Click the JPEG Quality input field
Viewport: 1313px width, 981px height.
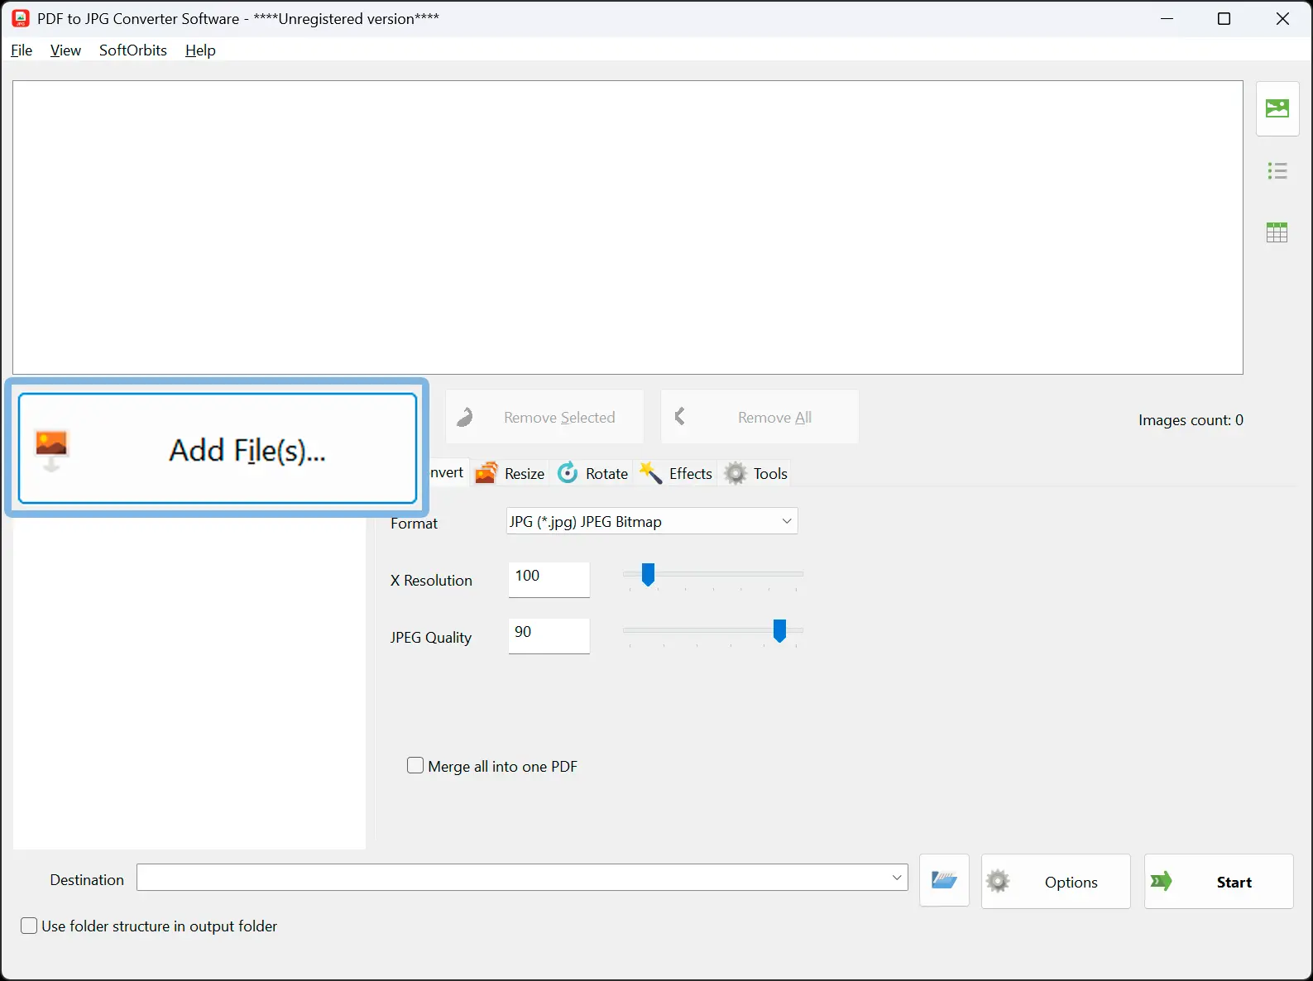coord(549,635)
